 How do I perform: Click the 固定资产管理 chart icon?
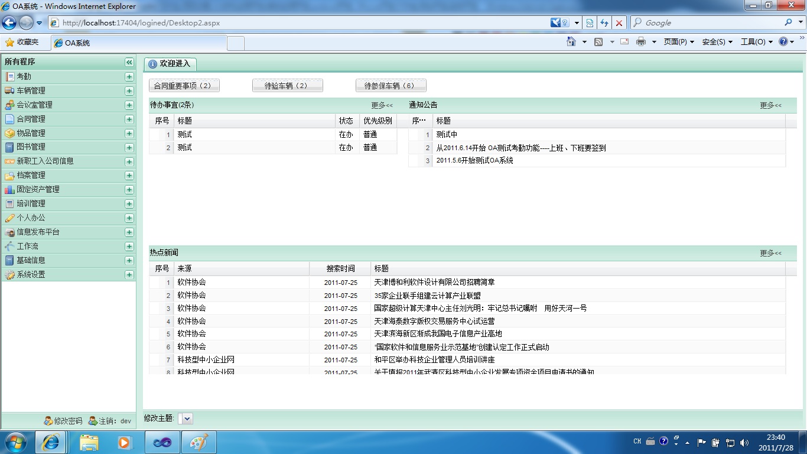click(x=9, y=189)
